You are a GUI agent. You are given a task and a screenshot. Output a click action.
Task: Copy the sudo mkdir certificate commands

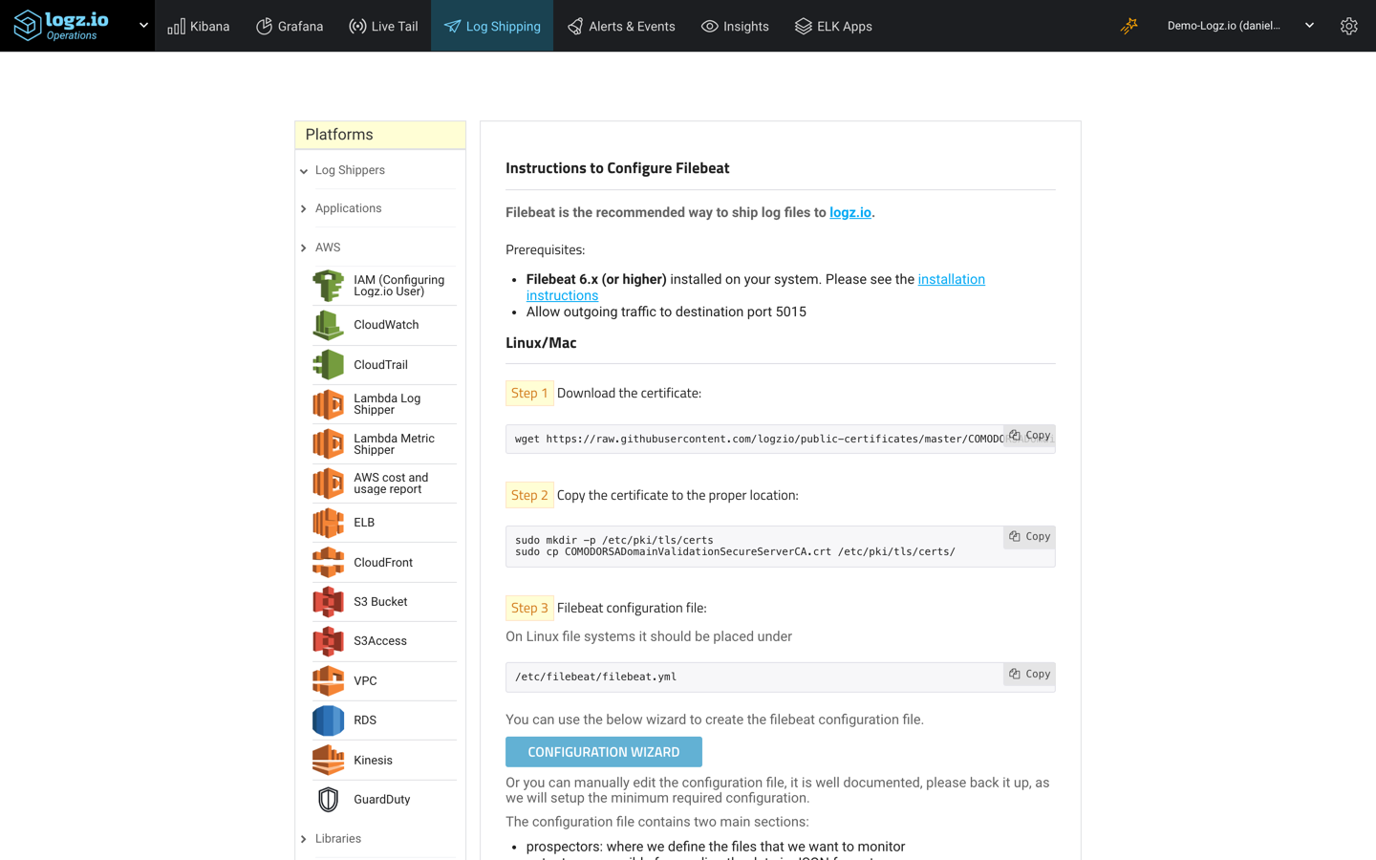1030,537
